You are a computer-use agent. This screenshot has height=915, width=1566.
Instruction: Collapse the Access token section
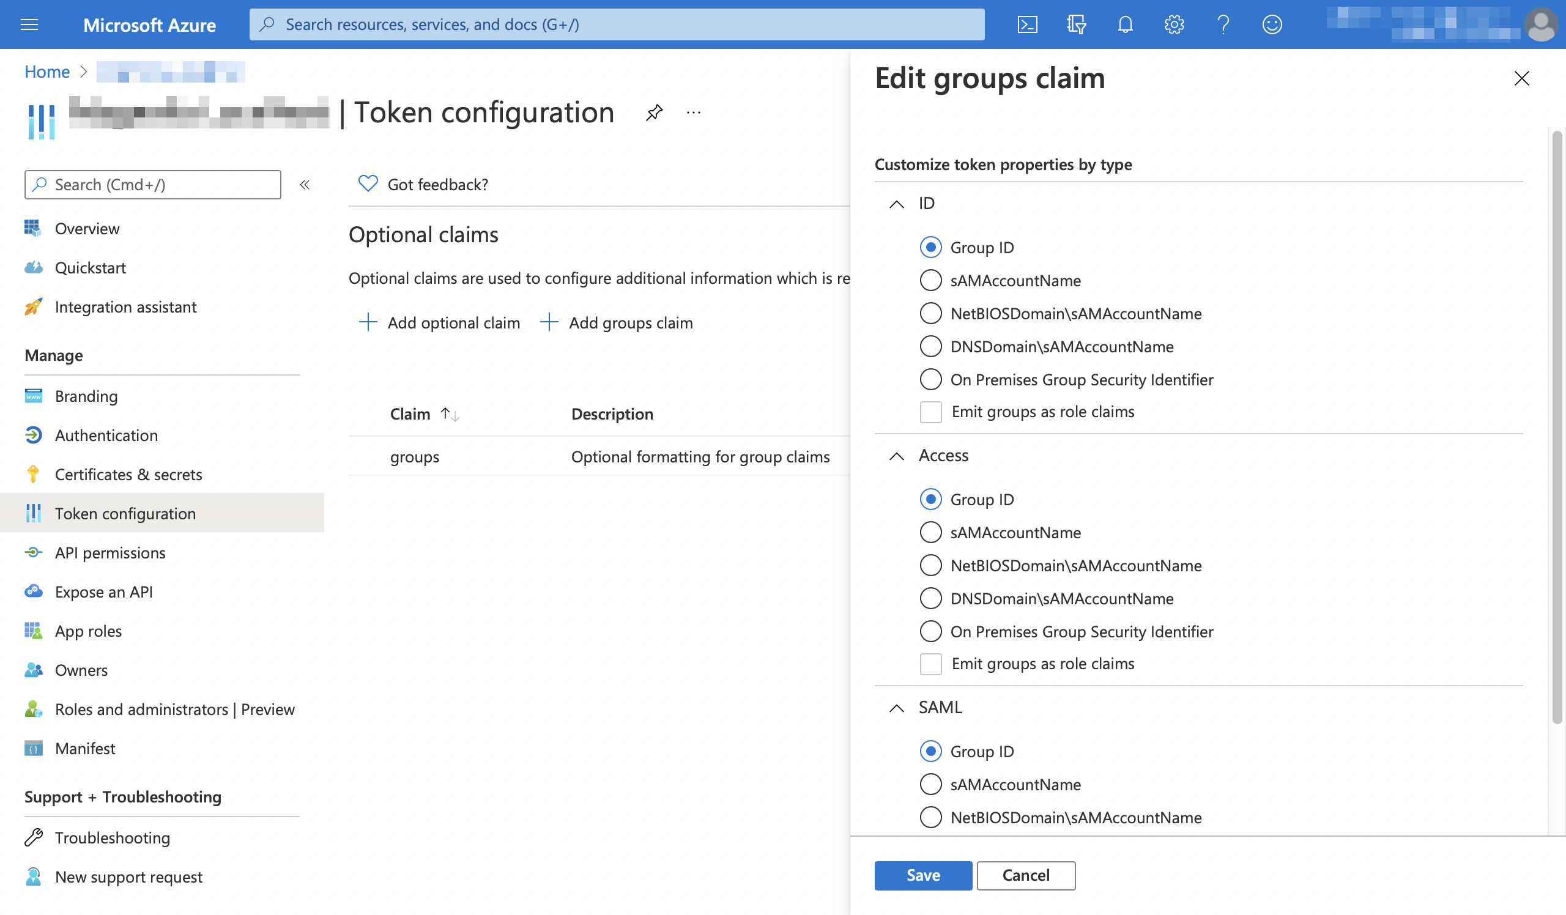click(x=896, y=456)
